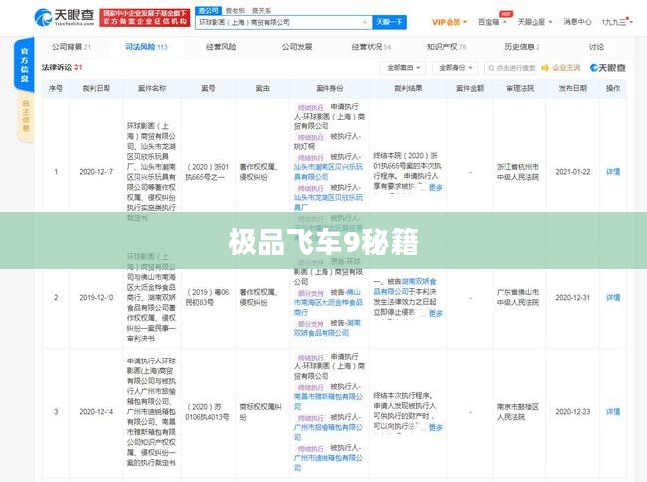Viewport: 647px width, 482px height.
Task: Switch to the 经营状况 tab
Action: point(371,47)
